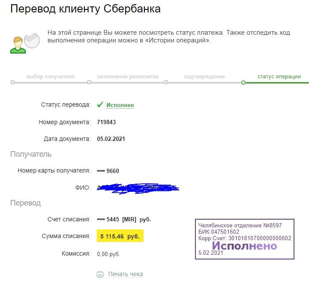309x292 pixels.
Task: Select the статус операции step
Action: point(279,77)
